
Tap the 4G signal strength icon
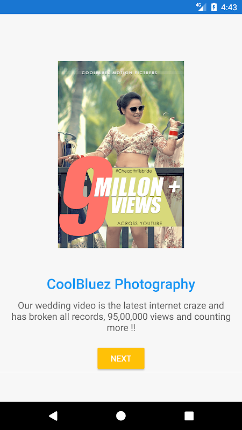201,7
